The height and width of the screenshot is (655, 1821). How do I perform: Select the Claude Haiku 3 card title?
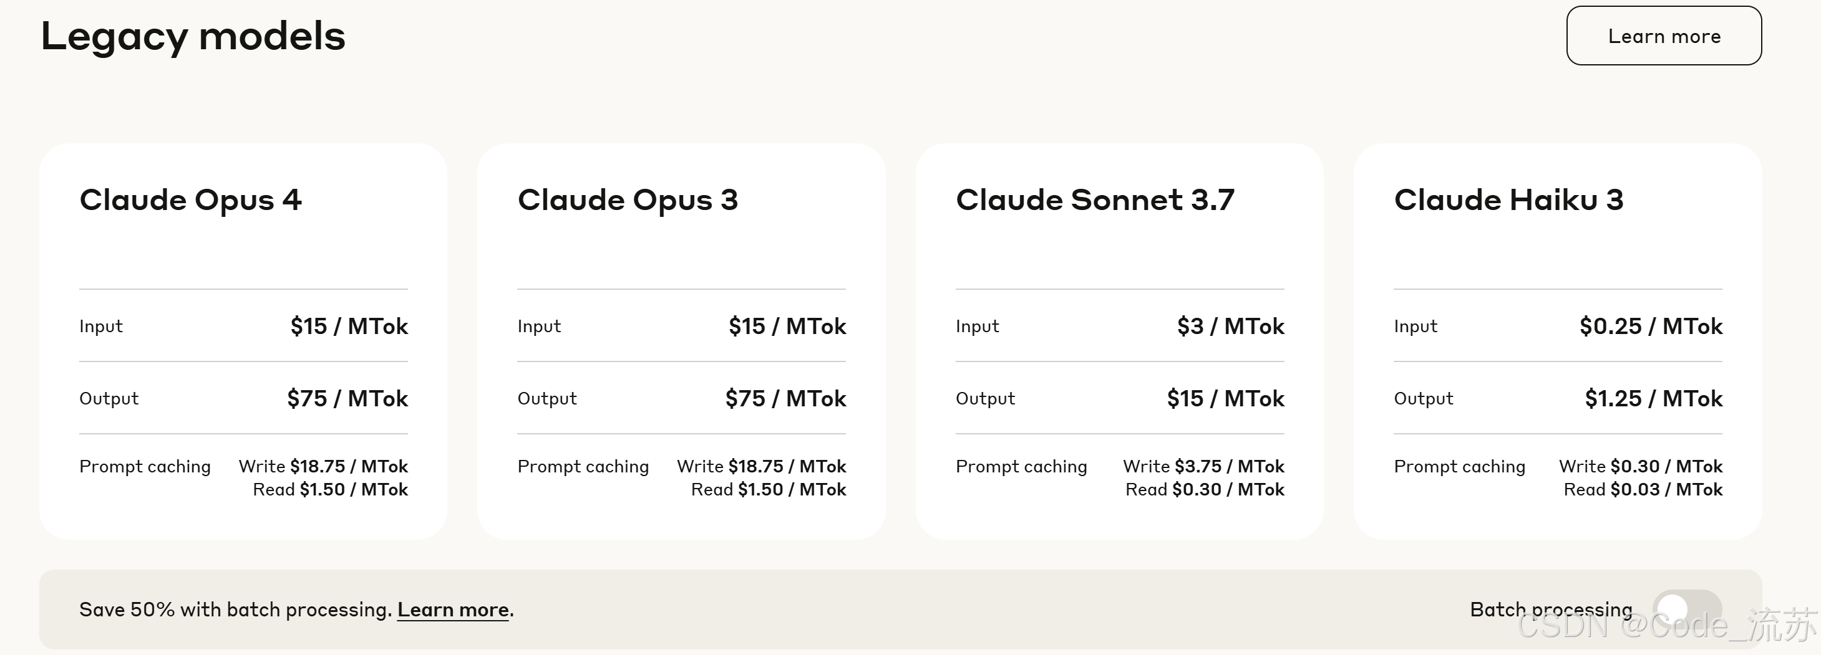1508,200
